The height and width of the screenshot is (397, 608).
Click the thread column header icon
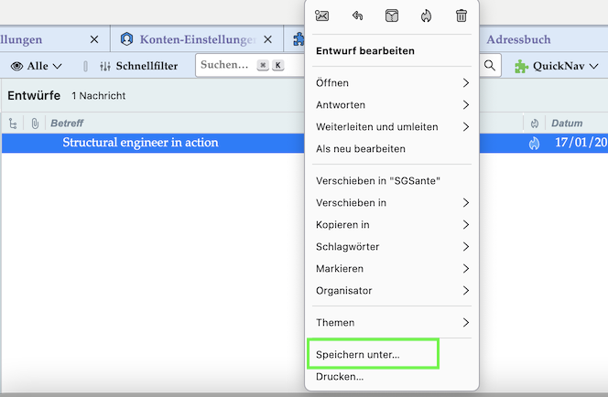(13, 123)
